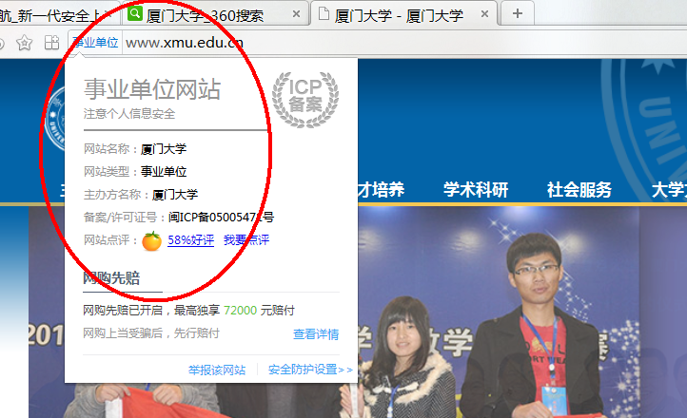Open 查看详情 link
The image size is (687, 418).
coord(316,334)
